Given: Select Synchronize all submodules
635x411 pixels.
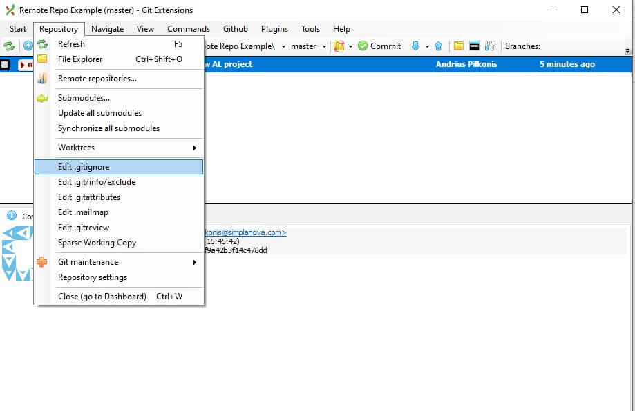Looking at the screenshot, I should [x=119, y=128].
